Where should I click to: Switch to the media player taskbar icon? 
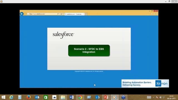pos(115,97)
